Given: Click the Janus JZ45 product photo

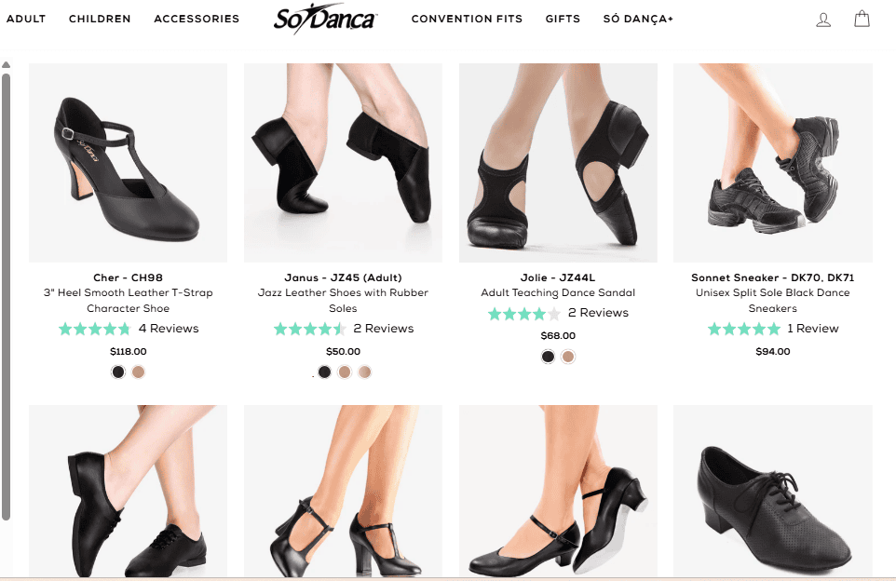Looking at the screenshot, I should tap(342, 161).
